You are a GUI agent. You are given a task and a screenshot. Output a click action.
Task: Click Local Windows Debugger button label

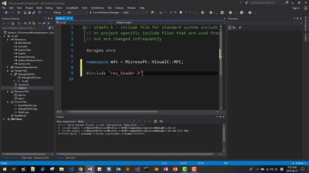tap(106, 12)
